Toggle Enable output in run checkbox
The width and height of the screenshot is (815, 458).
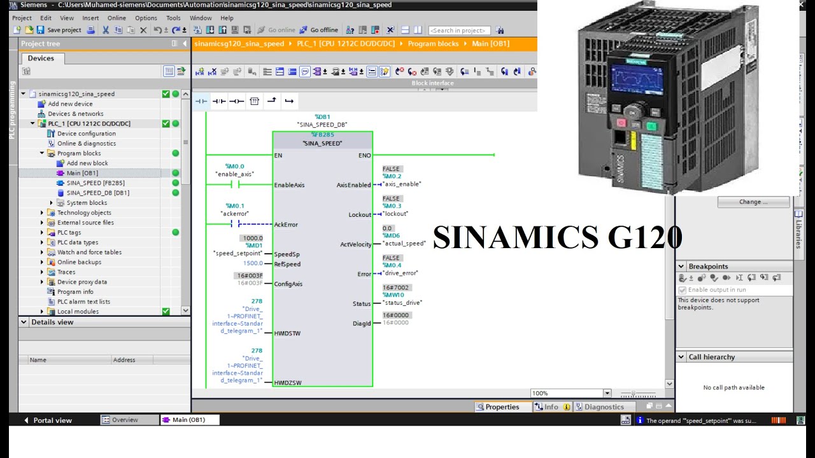(683, 290)
